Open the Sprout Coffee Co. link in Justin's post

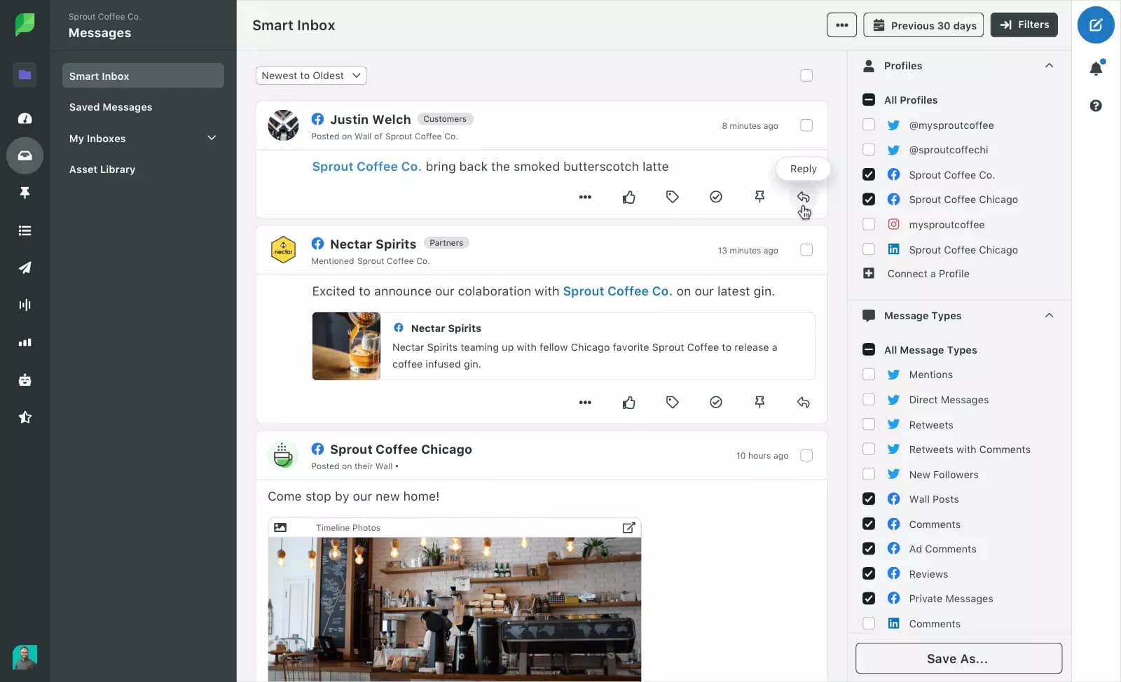tap(366, 167)
